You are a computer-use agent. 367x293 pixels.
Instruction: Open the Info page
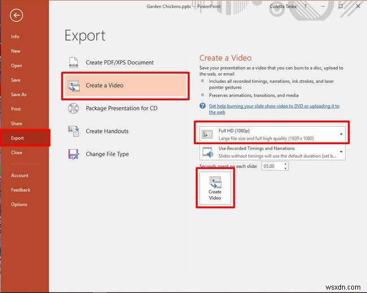coord(15,37)
